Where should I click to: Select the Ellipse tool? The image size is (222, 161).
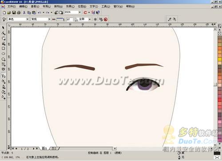pyautogui.click(x=3, y=54)
